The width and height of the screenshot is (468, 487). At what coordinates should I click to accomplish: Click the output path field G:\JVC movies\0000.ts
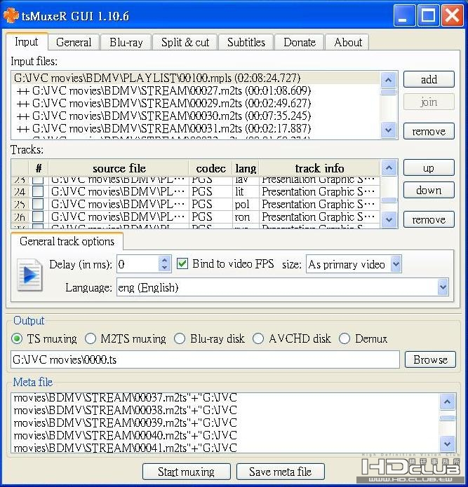tap(205, 359)
